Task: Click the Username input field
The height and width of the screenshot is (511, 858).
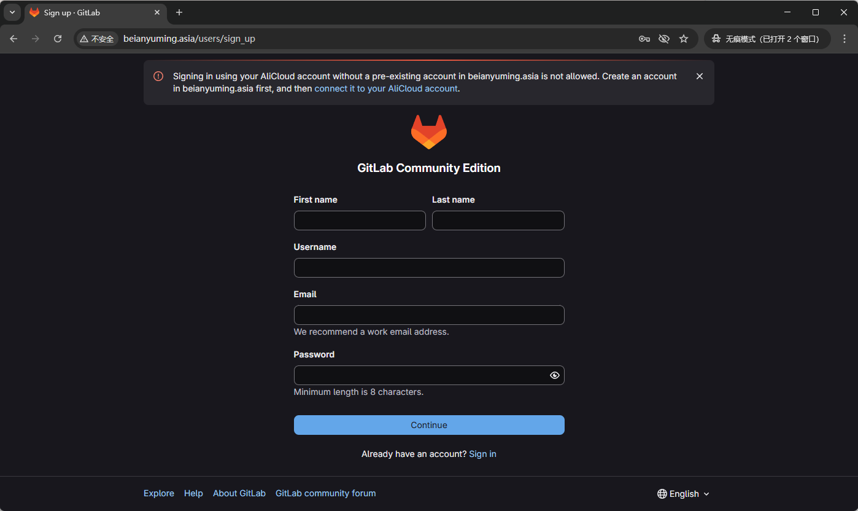Action: (x=429, y=268)
